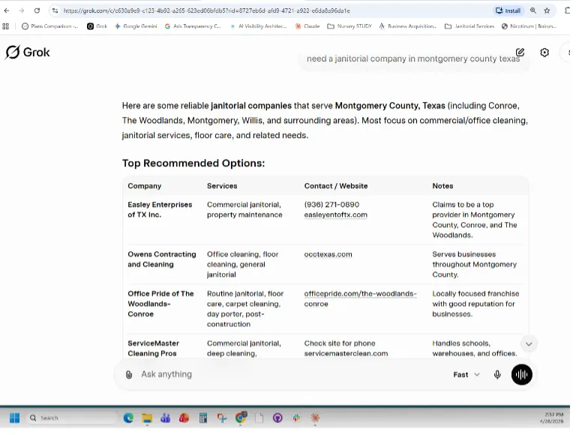582x435 pixels.
Task: Open File Explorer from taskbar
Action: (147, 418)
